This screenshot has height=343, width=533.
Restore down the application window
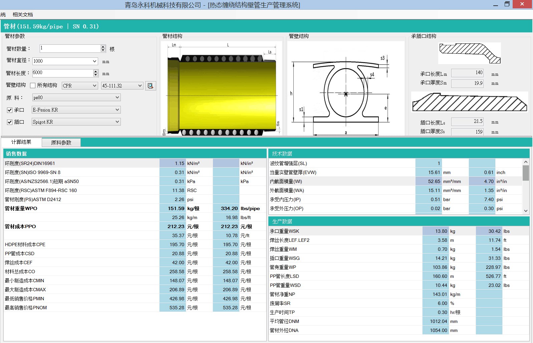507,4
